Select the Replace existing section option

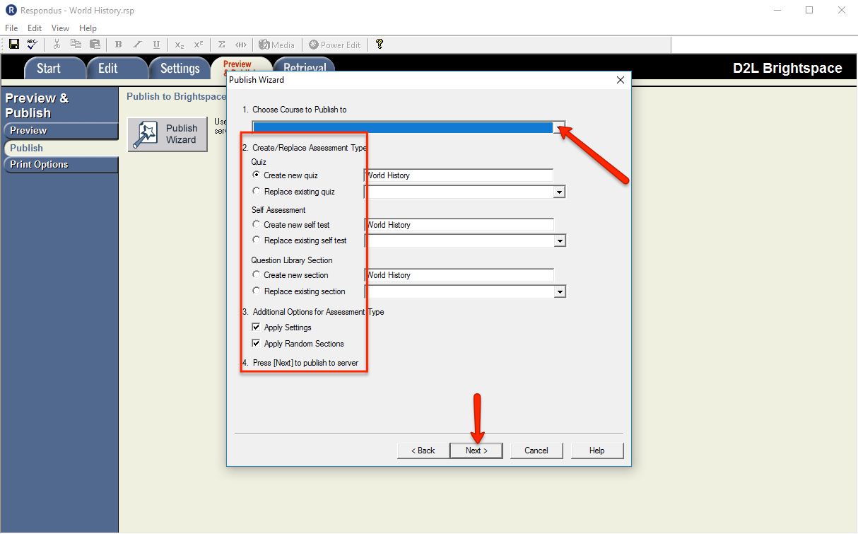click(x=256, y=291)
